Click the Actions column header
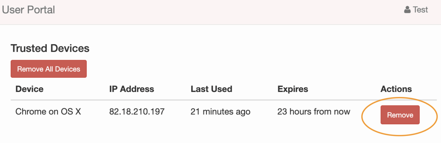The height and width of the screenshot is (143, 441). coord(396,89)
